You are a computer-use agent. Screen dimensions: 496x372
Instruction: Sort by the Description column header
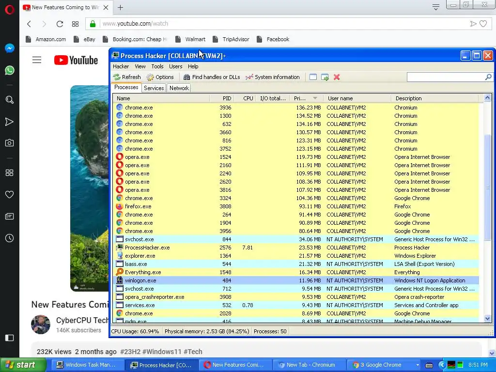[435, 98]
